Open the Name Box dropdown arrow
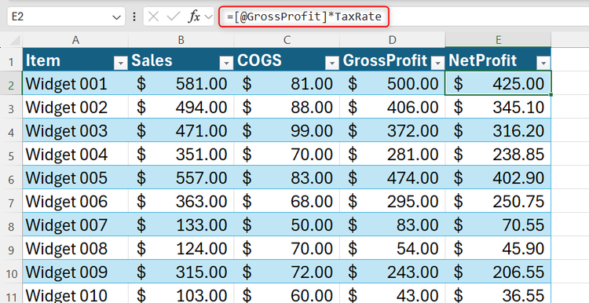Screen dimensions: 589x303 117,17
